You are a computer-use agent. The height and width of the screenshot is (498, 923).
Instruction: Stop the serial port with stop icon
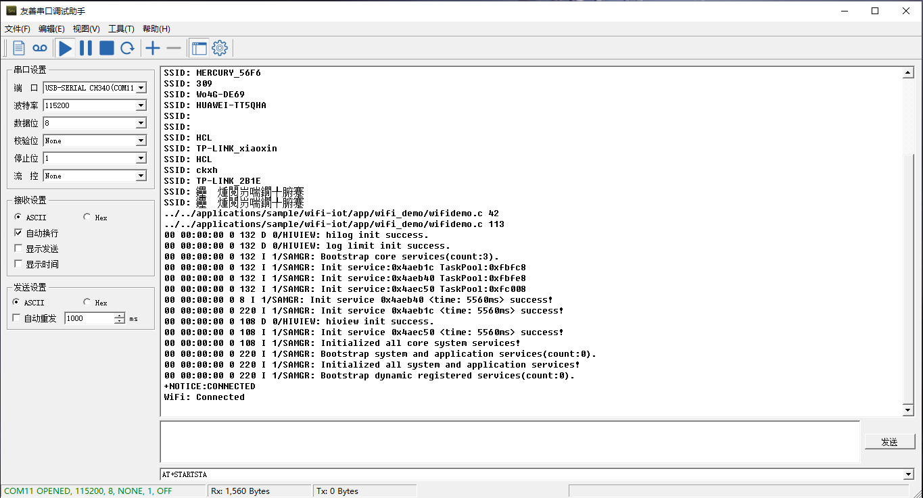click(x=107, y=48)
